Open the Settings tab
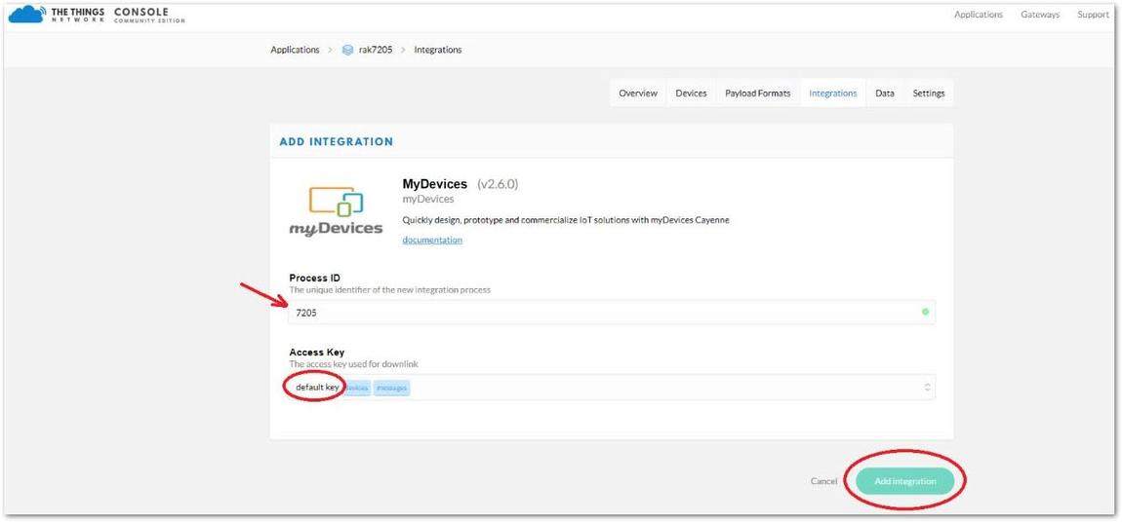The image size is (1122, 522). coord(928,93)
